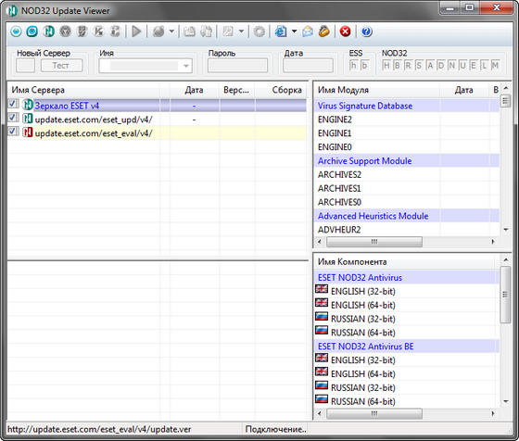519x441 pixels.
Task: Open the blue question mark help icon
Action: (366, 31)
